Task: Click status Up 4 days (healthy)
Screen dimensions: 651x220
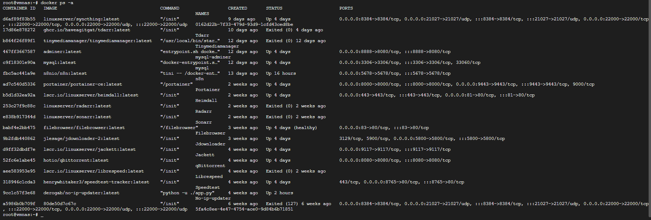Action: [291, 128]
